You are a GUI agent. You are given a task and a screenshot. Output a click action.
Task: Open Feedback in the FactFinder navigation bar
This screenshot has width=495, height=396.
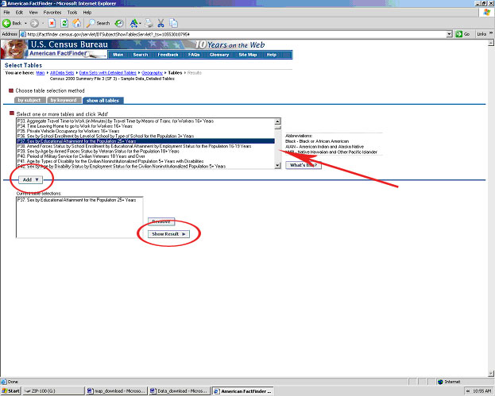(168, 55)
